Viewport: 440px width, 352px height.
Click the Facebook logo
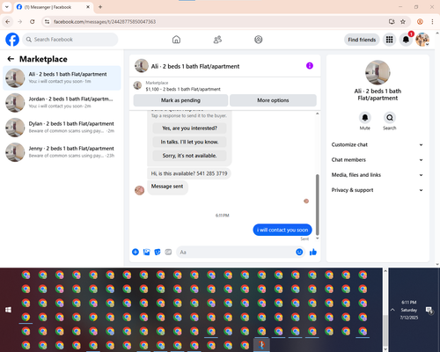[x=12, y=40]
